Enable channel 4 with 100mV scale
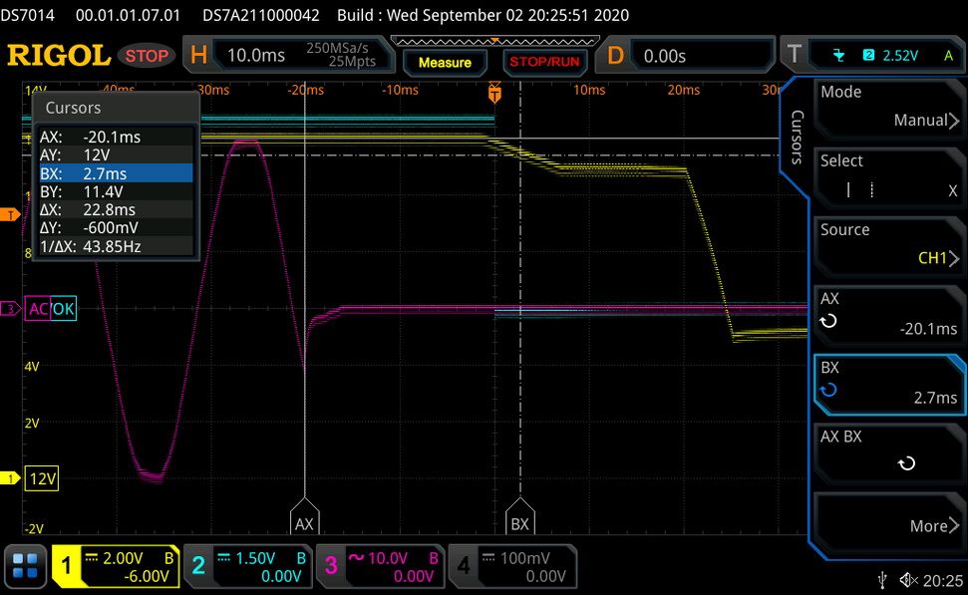The height and width of the screenshot is (595, 968). (512, 566)
